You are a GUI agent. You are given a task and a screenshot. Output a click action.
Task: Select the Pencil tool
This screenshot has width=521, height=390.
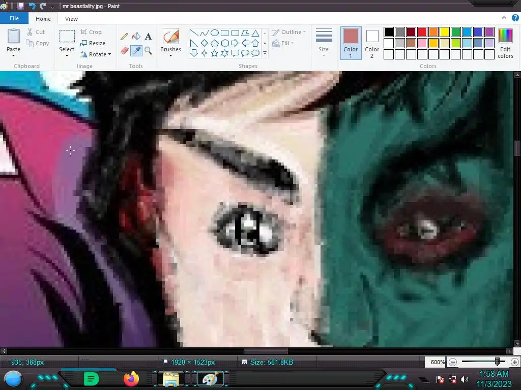click(124, 36)
